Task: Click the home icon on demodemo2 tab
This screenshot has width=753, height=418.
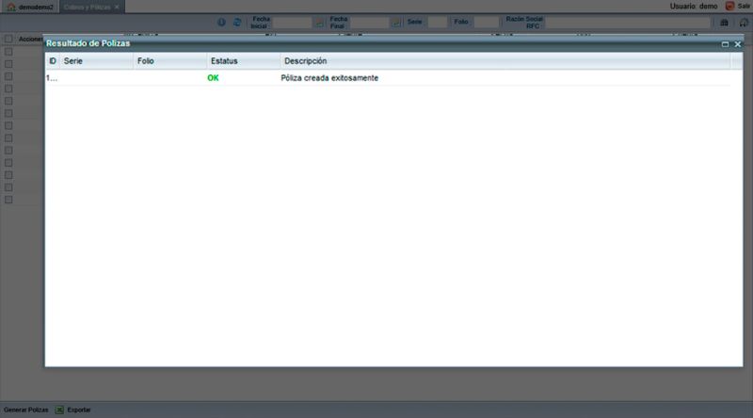Action: pyautogui.click(x=11, y=7)
